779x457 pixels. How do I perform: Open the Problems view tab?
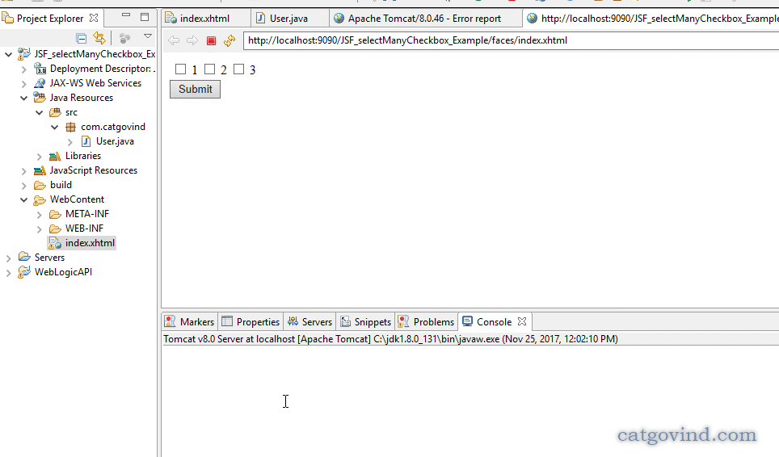click(426, 322)
